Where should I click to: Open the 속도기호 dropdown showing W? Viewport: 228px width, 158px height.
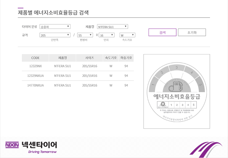[127, 35]
